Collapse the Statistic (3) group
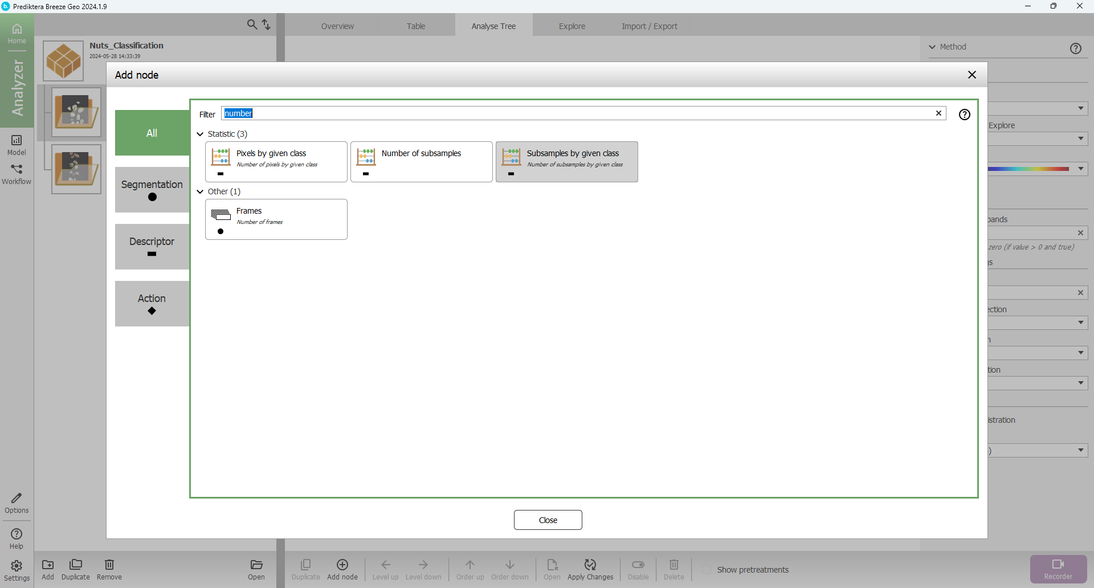Screen dimensions: 1094x588 click(x=200, y=134)
